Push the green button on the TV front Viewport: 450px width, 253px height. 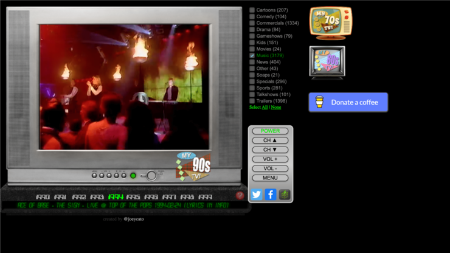[133, 176]
